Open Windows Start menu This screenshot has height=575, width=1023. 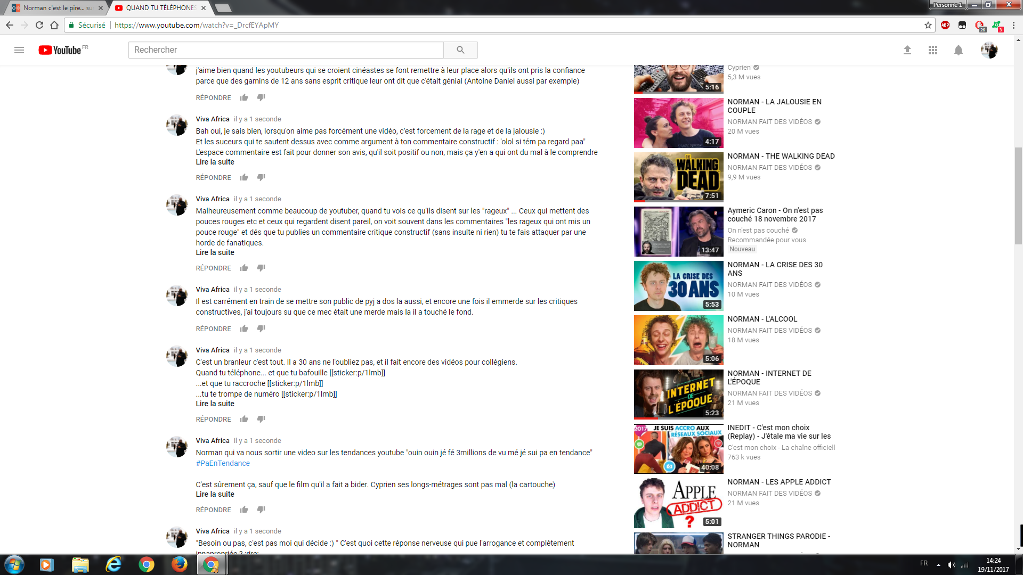pyautogui.click(x=14, y=564)
